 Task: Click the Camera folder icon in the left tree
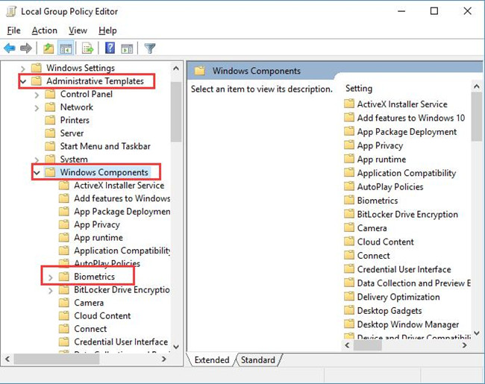coord(64,303)
